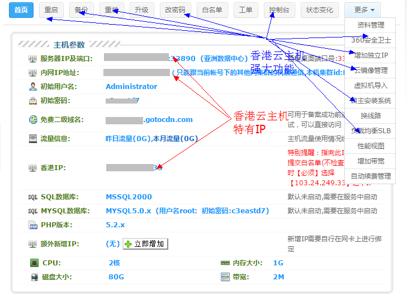Click the 升级 upgrade button
Viewport: 407px width, 295px height.
pyautogui.click(x=142, y=10)
